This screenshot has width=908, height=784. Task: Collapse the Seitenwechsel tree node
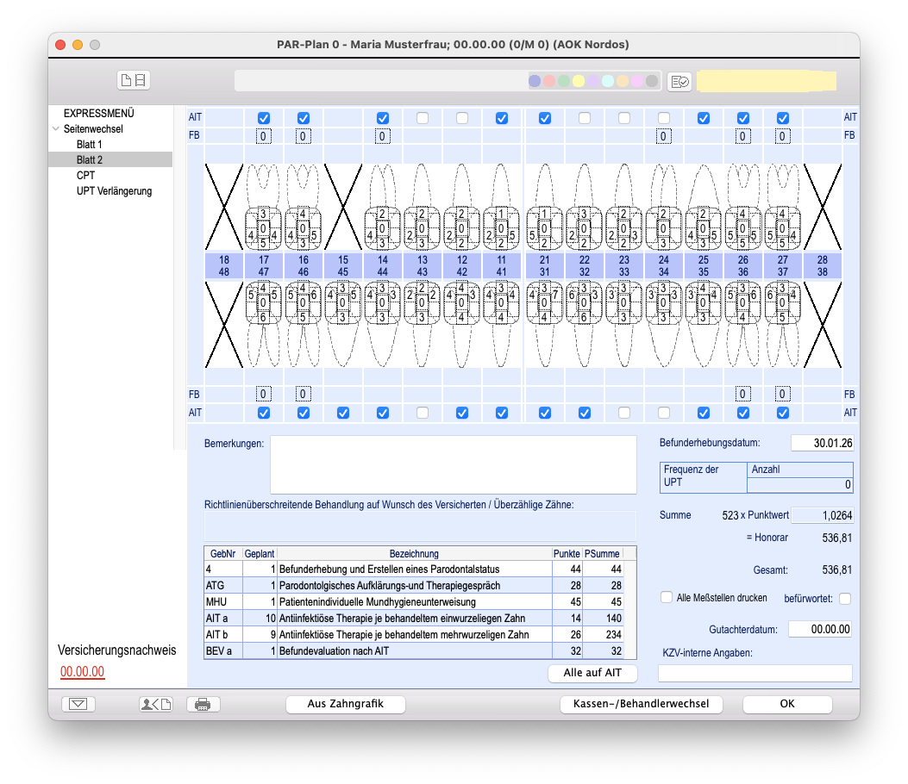coord(56,129)
